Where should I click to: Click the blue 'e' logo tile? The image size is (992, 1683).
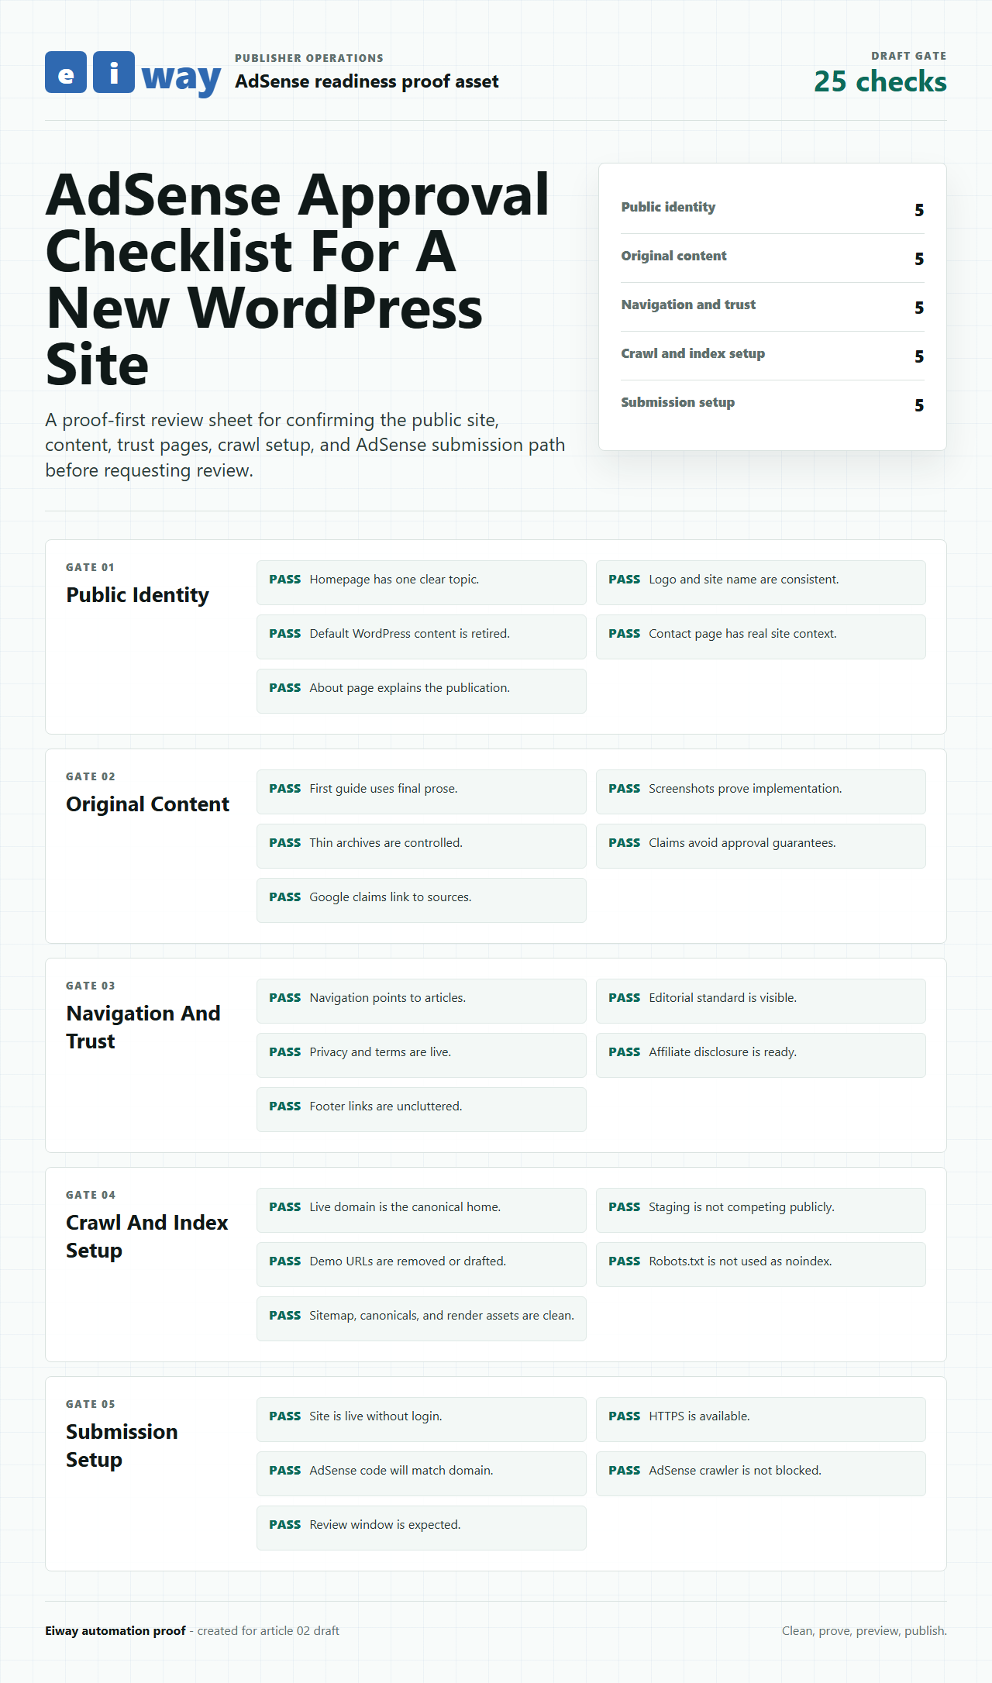[66, 72]
